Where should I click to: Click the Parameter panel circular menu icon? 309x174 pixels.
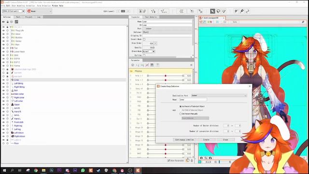133,65
